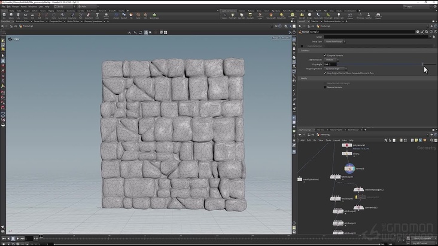Open the File menu
The image size is (438, 246).
point(4,7)
